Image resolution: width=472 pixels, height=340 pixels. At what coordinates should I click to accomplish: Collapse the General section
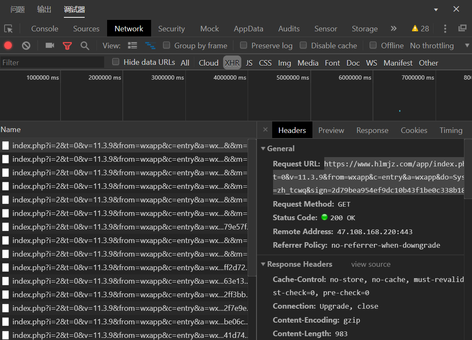point(263,149)
